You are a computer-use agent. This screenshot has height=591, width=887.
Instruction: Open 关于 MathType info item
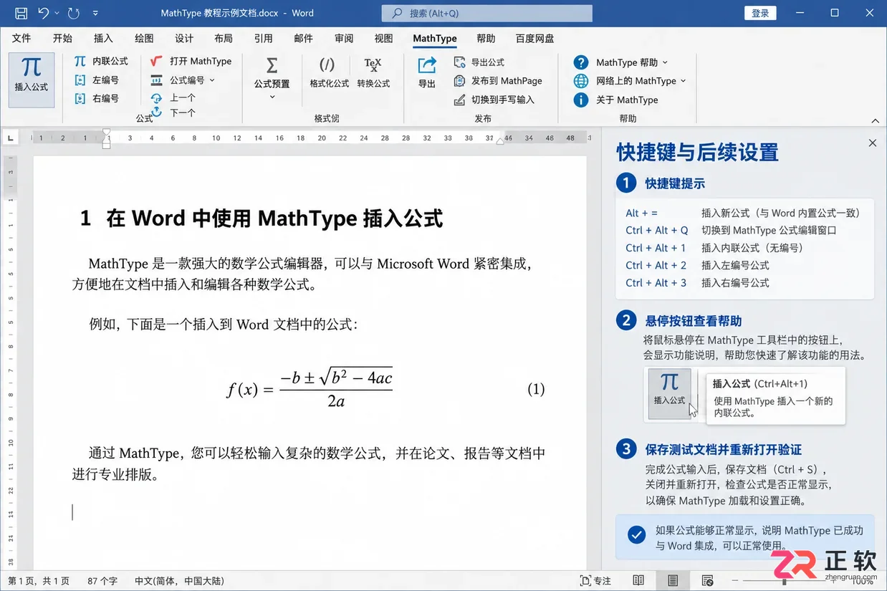tap(616, 100)
